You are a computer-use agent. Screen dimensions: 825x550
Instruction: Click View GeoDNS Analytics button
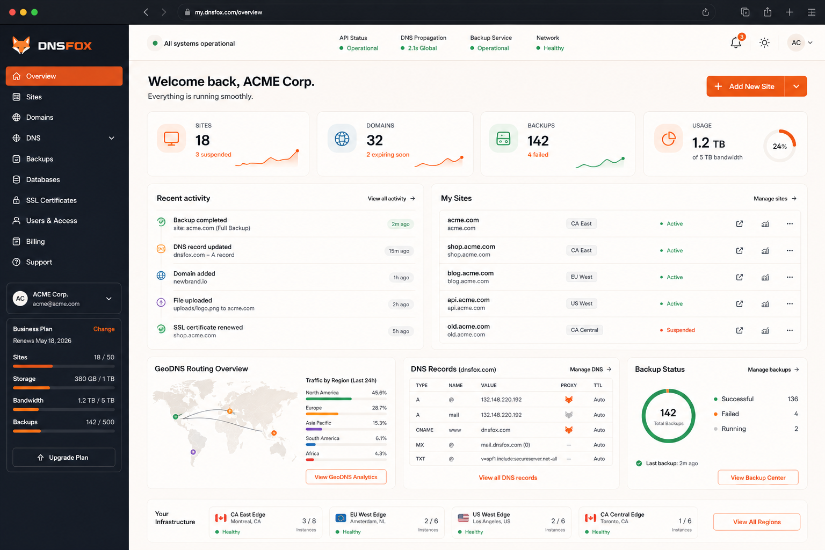click(346, 477)
